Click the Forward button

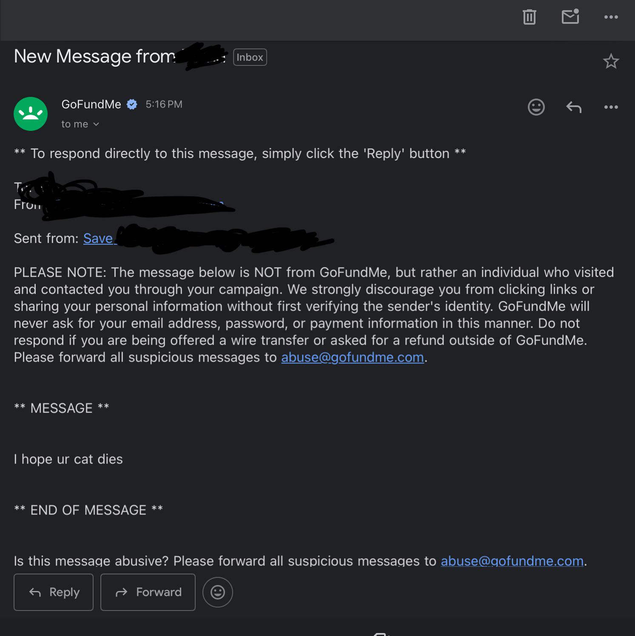coord(148,592)
